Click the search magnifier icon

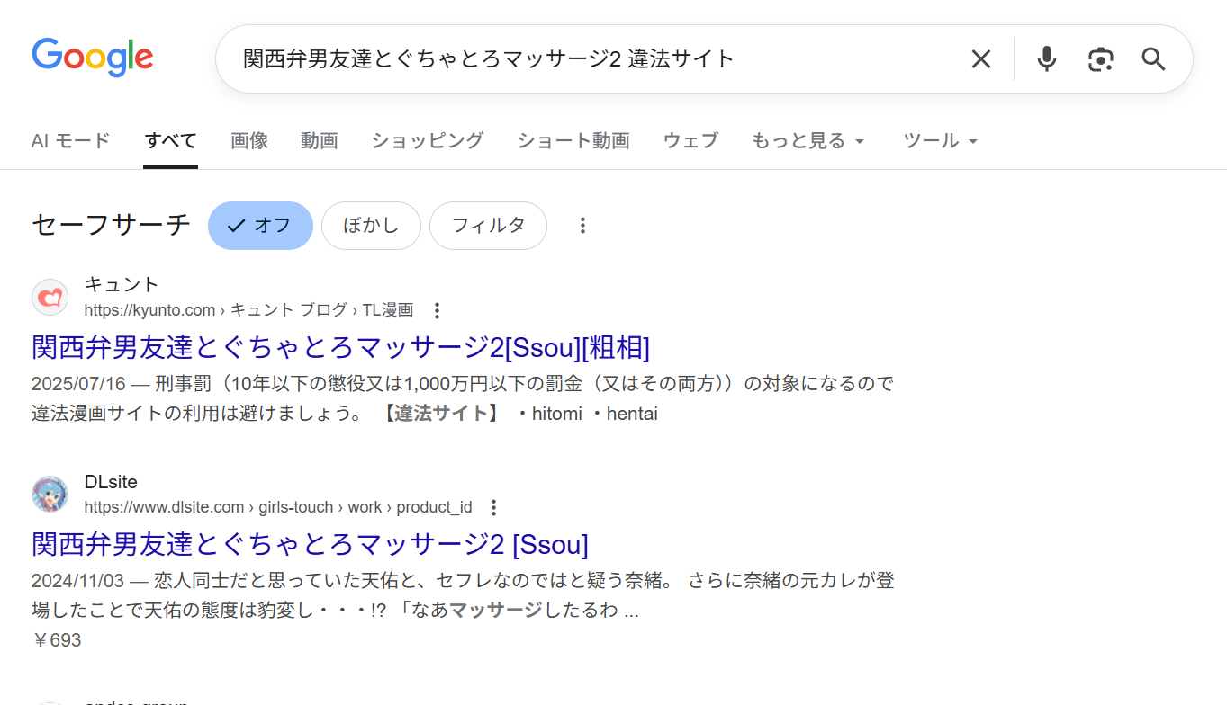point(1153,58)
